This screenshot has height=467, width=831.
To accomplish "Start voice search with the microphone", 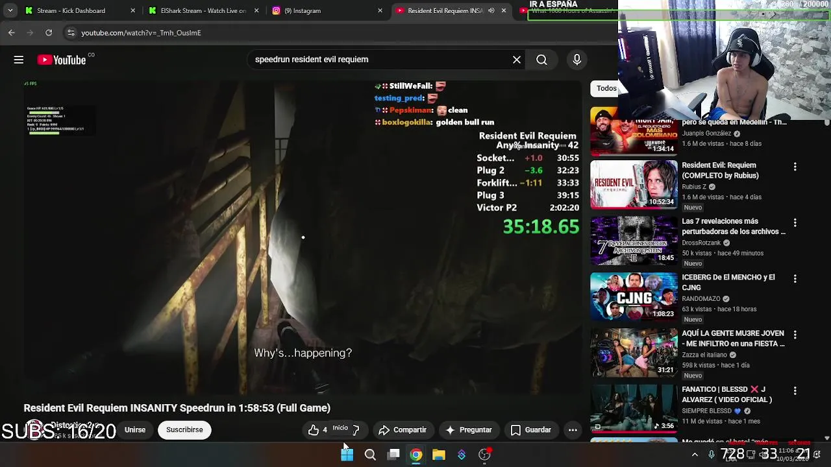I will point(577,60).
